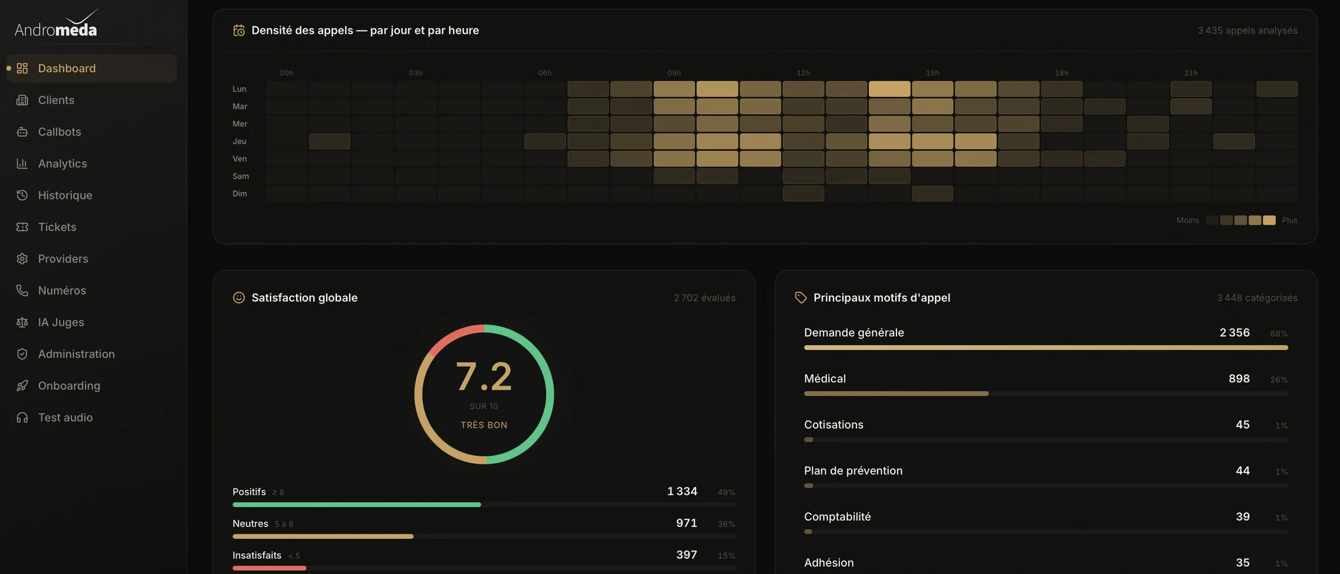Click the Médical progress bar
The width and height of the screenshot is (1340, 574).
click(x=896, y=394)
